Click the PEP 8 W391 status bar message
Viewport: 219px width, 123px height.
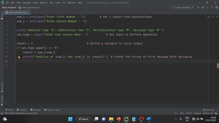point(21,113)
